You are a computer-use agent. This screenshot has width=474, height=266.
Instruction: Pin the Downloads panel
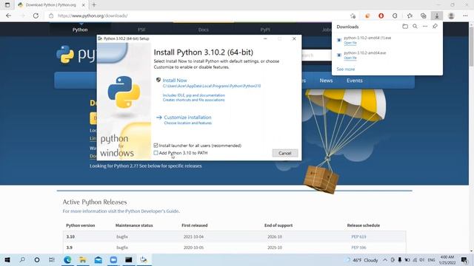point(435,27)
